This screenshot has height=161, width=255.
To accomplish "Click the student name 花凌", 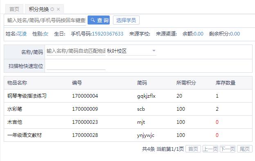I will click(x=22, y=34).
